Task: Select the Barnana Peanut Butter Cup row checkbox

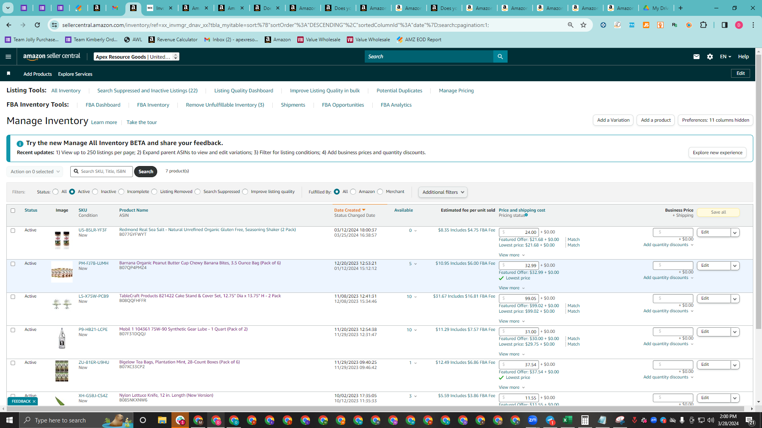Action: tap(13, 264)
